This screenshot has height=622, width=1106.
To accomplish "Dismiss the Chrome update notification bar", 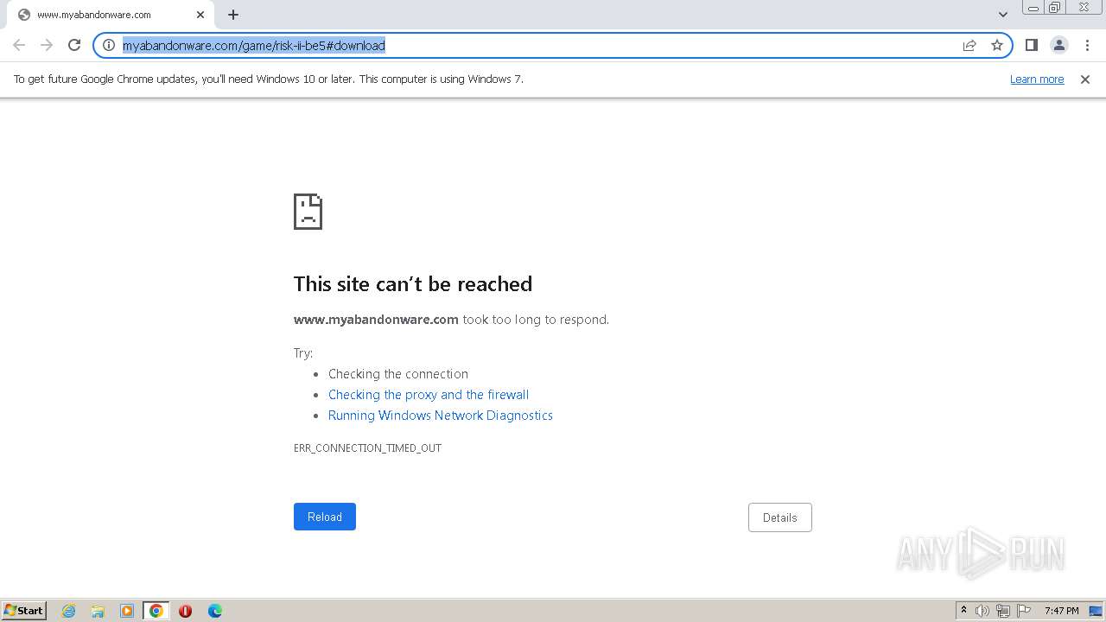I will 1085,79.
